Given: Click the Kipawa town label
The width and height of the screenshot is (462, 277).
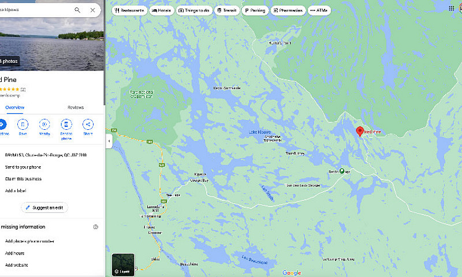Looking at the screenshot, I should point(200,174).
